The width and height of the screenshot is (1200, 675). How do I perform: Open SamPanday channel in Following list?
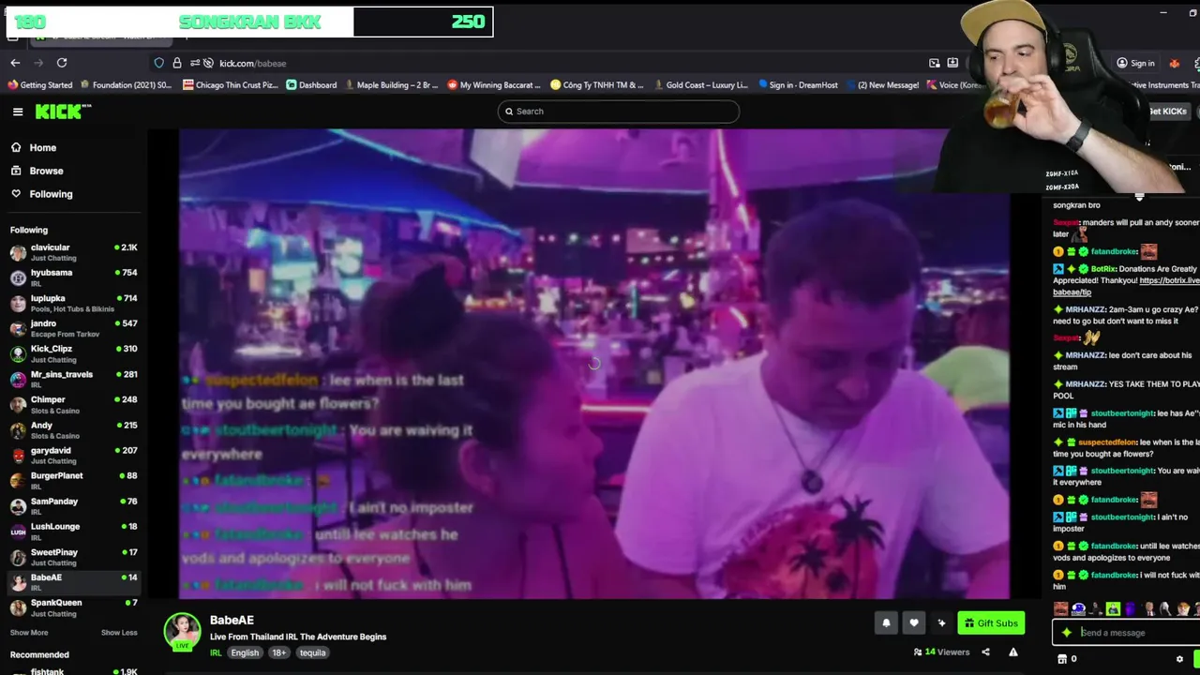click(x=73, y=506)
